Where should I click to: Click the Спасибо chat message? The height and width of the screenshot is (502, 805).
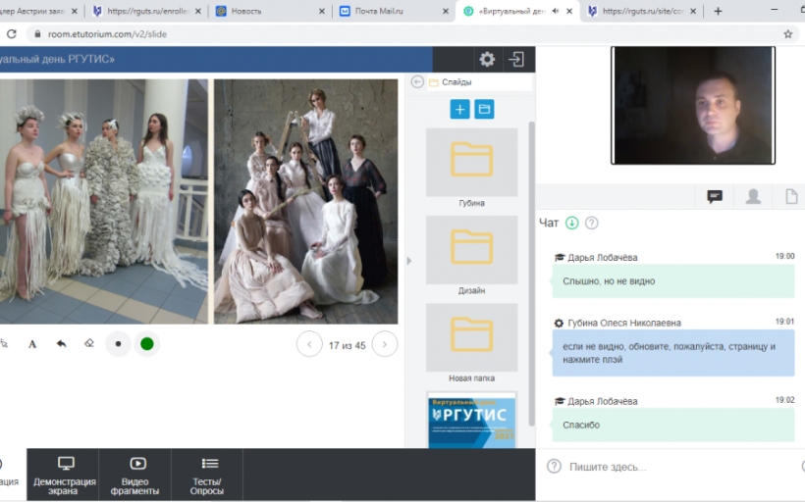[673, 426]
